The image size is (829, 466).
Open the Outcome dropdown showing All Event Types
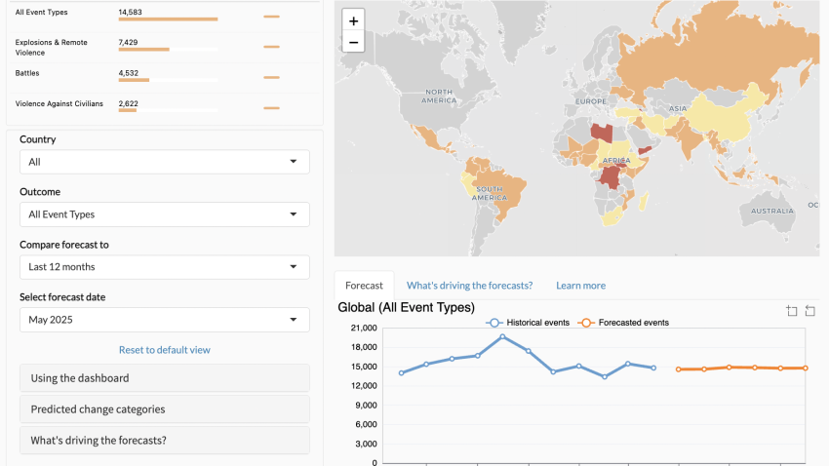[164, 214]
